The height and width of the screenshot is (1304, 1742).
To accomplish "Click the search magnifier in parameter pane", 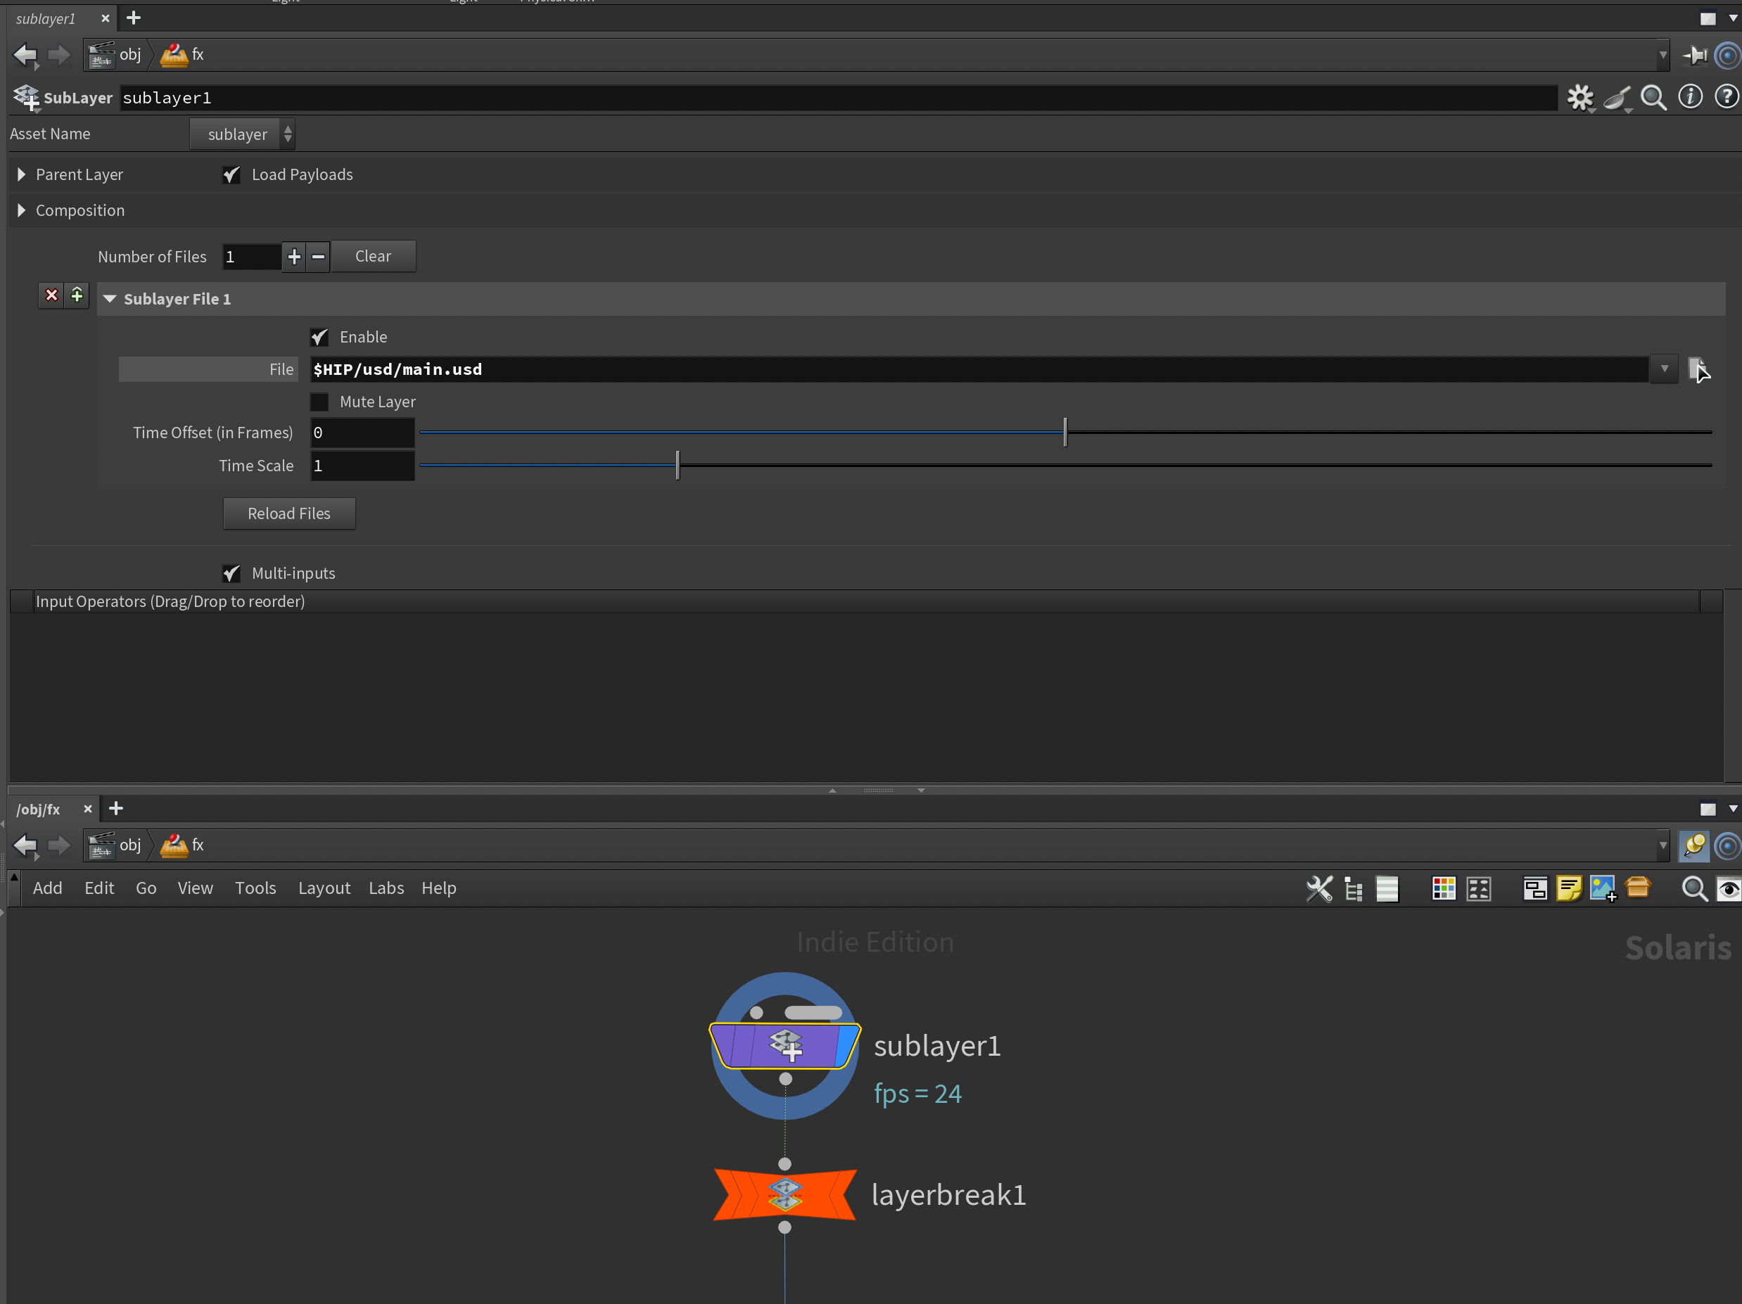I will (x=1653, y=98).
